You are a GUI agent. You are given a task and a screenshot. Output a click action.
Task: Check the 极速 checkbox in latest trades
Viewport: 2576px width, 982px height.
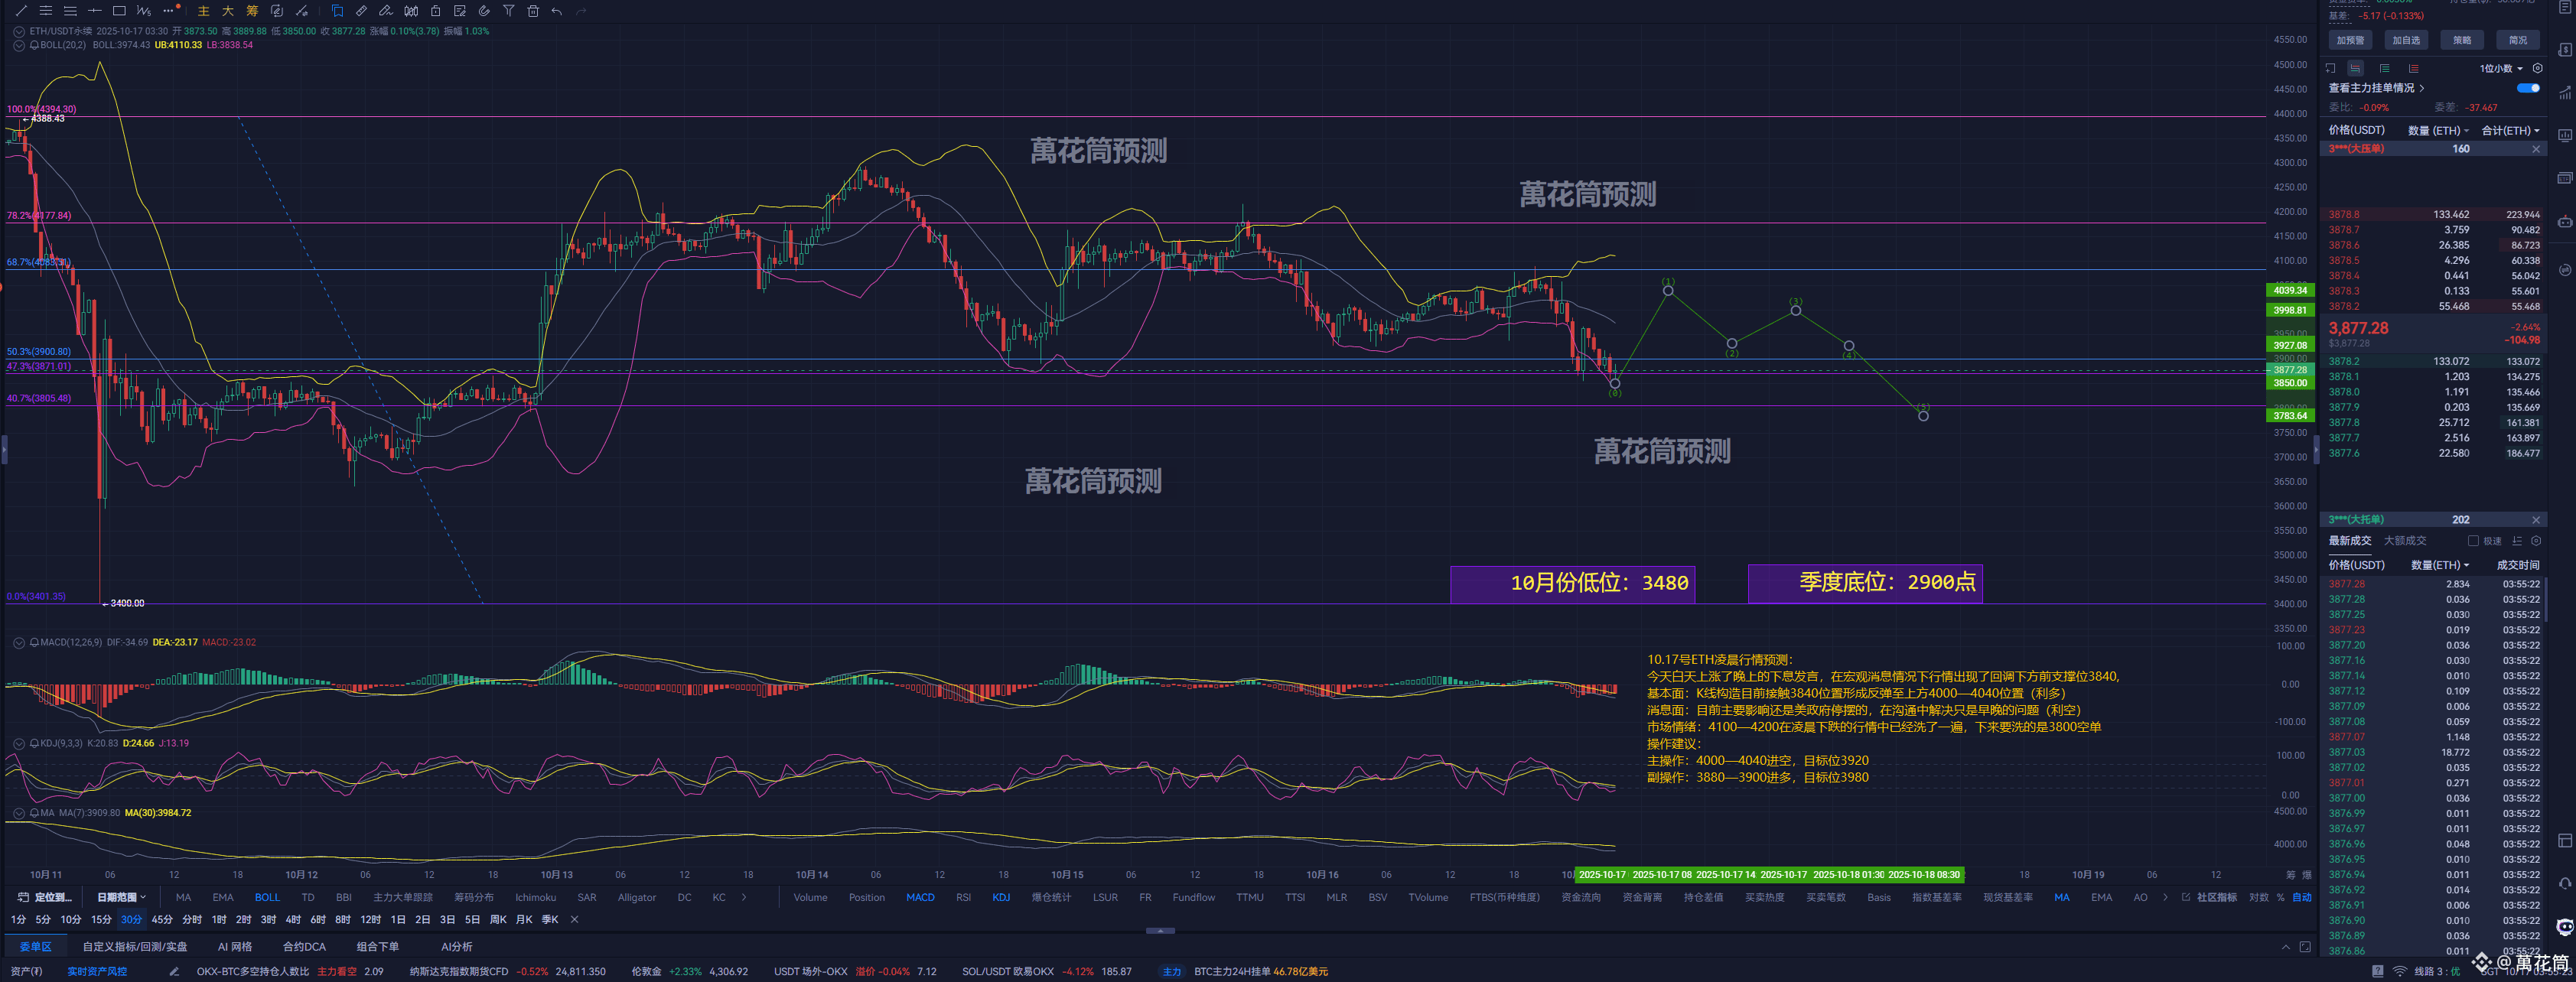pos(2473,541)
